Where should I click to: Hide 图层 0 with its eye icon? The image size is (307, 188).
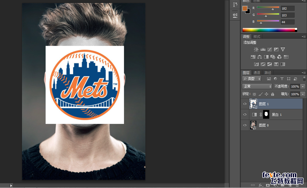245,125
